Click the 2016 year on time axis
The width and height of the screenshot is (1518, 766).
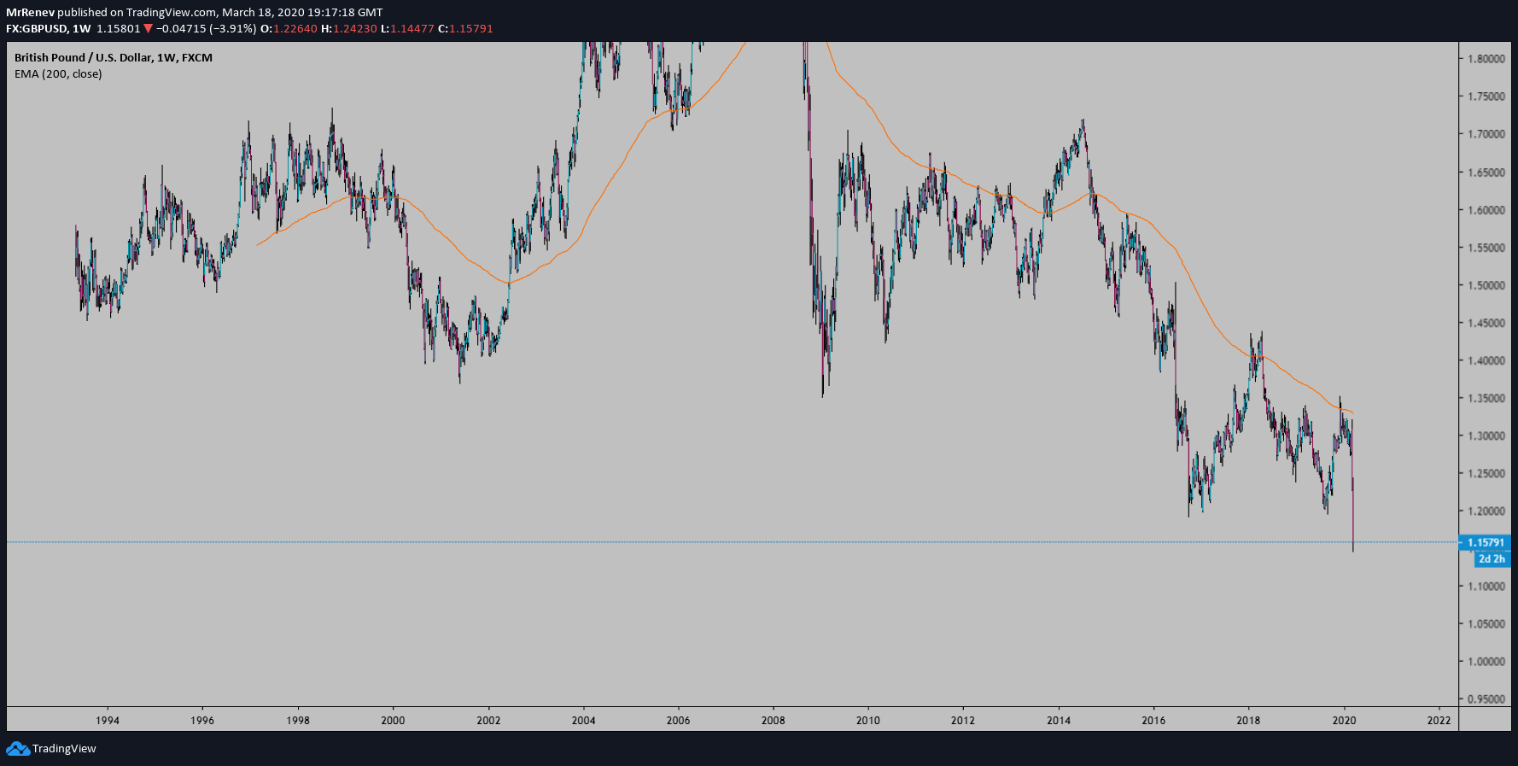[1153, 720]
